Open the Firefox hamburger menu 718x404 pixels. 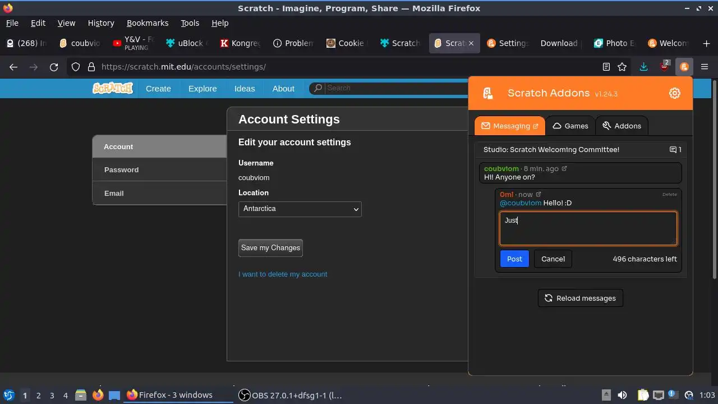coord(705,67)
